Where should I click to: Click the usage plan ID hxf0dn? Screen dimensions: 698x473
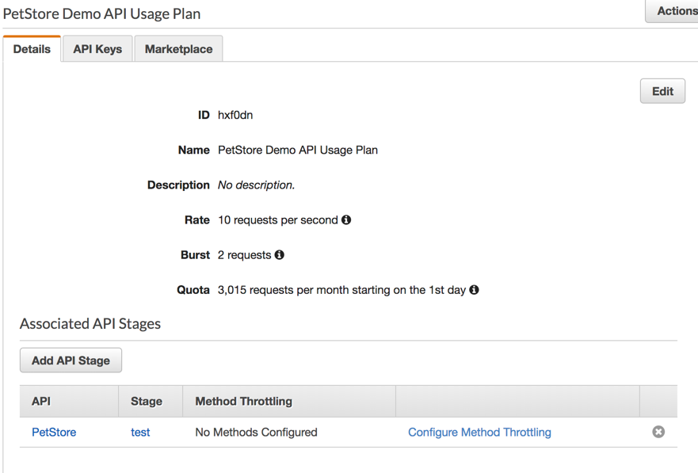coord(235,116)
